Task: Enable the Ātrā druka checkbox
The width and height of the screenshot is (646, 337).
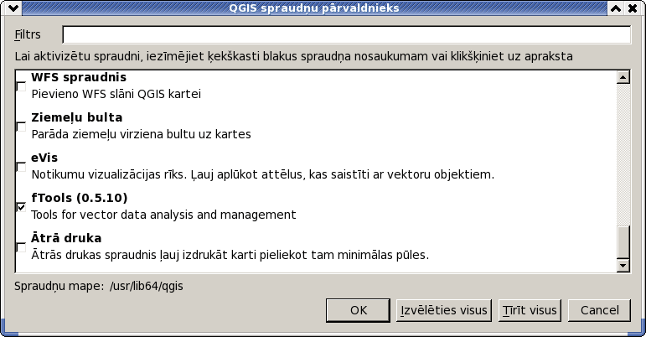Action: click(21, 247)
